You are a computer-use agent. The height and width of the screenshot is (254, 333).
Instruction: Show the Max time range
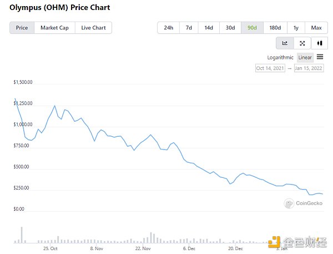coord(316,28)
